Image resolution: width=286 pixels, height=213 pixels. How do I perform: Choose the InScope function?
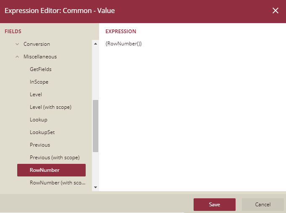pos(39,82)
